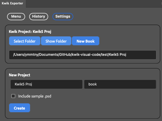Focus the Kwik5 Proj name field
Screen dimensions: 162x121
click(46, 84)
